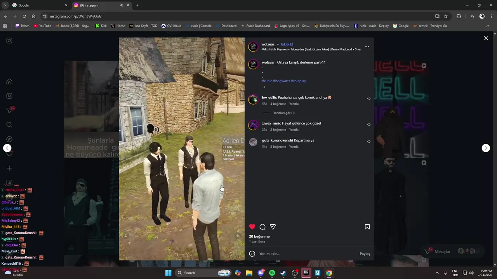The width and height of the screenshot is (497, 279).
Task: Reply to hw_ed1ts's comment via Yanıtla
Action: pos(294,104)
